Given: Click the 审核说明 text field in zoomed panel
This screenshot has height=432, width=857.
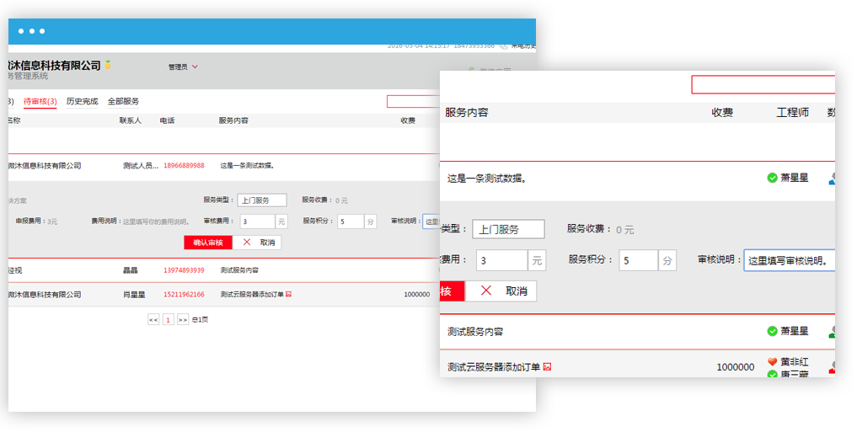Looking at the screenshot, I should [x=789, y=261].
